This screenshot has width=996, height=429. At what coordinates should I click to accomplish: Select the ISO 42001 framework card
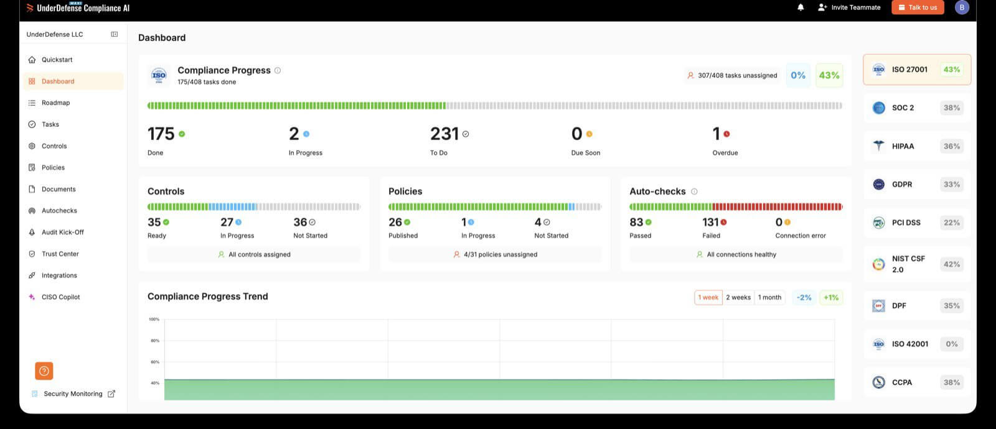[x=917, y=344]
